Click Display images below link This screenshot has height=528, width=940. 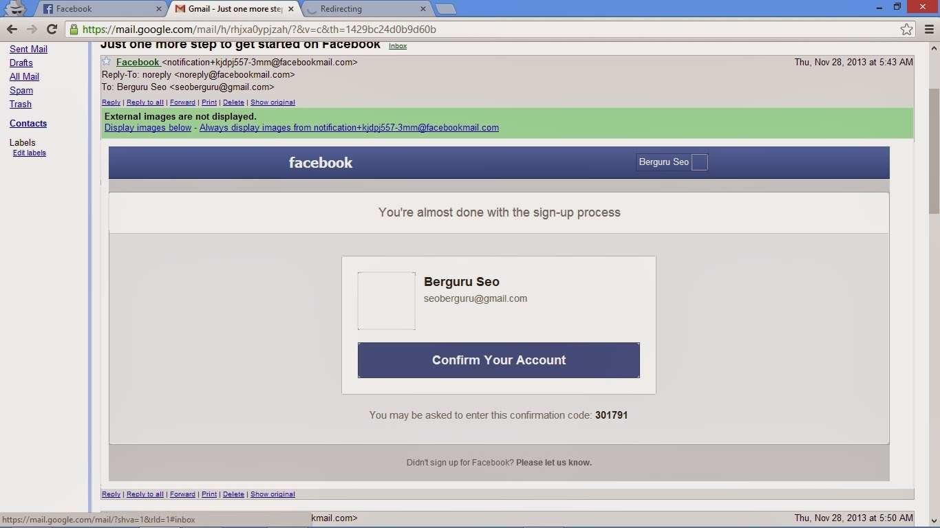(x=148, y=127)
